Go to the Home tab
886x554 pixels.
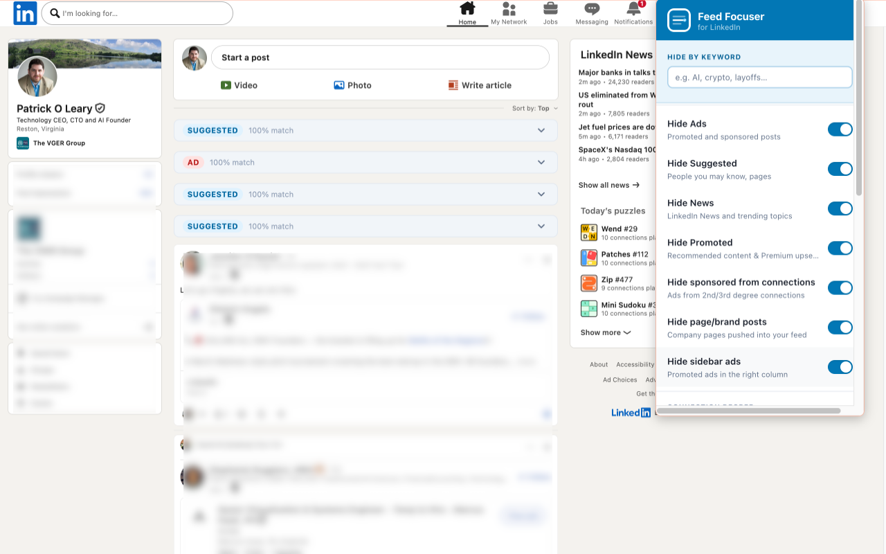(x=467, y=14)
